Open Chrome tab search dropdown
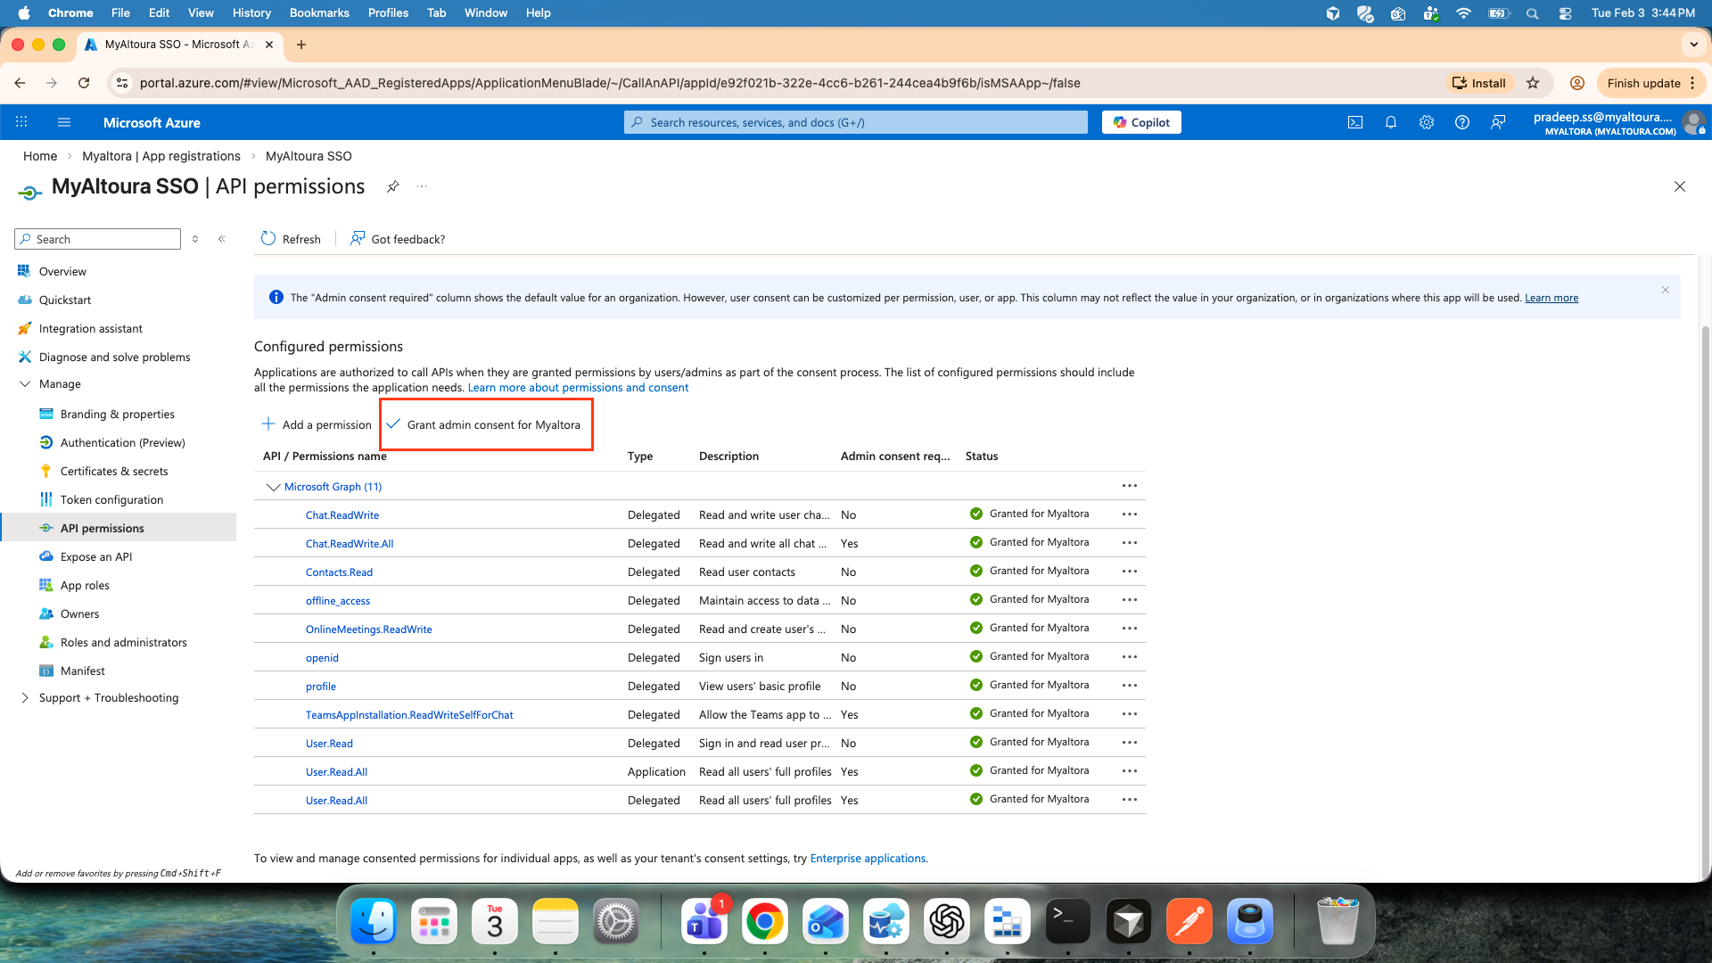 1693,44
